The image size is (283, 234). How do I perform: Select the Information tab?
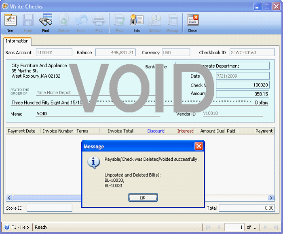(x=17, y=41)
